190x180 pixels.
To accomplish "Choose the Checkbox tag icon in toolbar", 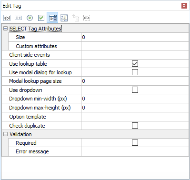I will 41,18.
